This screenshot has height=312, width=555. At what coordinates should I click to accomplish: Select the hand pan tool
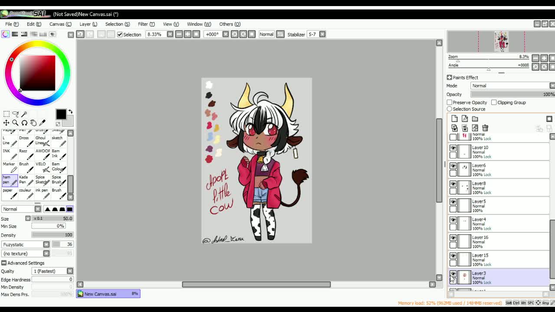33,123
